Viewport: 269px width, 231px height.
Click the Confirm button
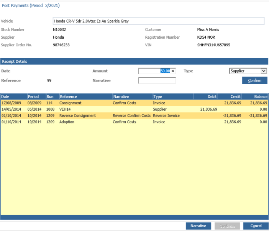click(254, 80)
